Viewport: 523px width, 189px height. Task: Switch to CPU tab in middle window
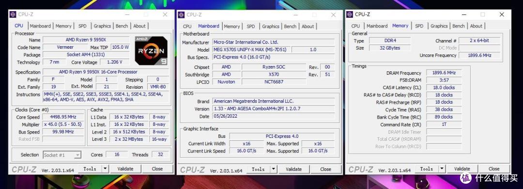tap(187, 26)
